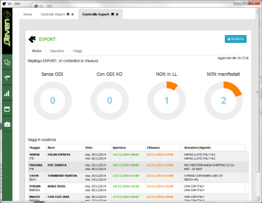Open the signpost icon in sidebar

[x=7, y=77]
